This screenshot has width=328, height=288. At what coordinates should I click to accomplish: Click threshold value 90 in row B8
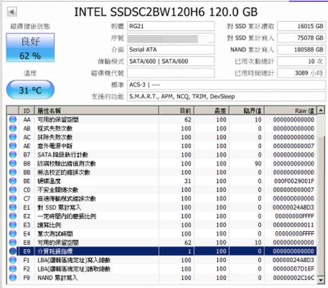(258, 164)
